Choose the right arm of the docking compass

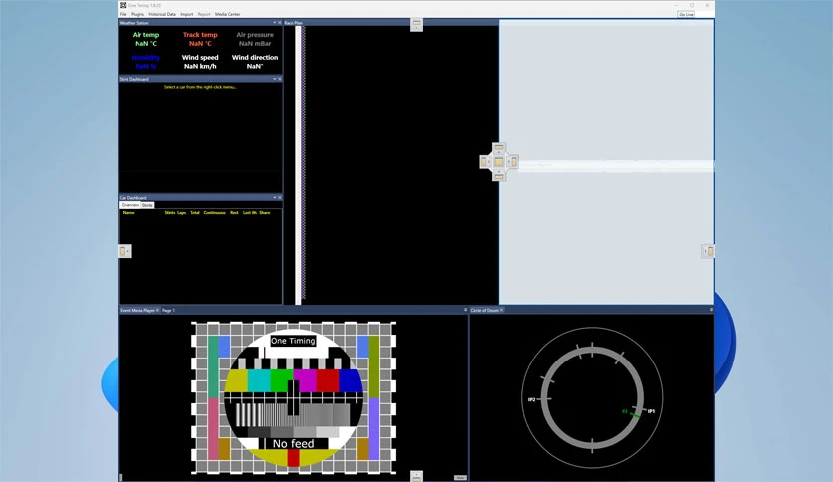[513, 162]
